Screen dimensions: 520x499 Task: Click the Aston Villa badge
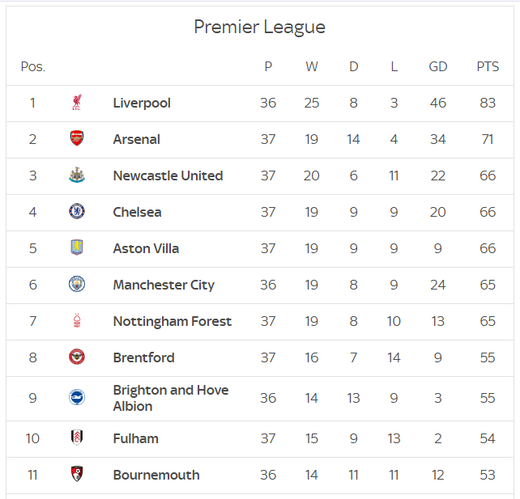[77, 247]
